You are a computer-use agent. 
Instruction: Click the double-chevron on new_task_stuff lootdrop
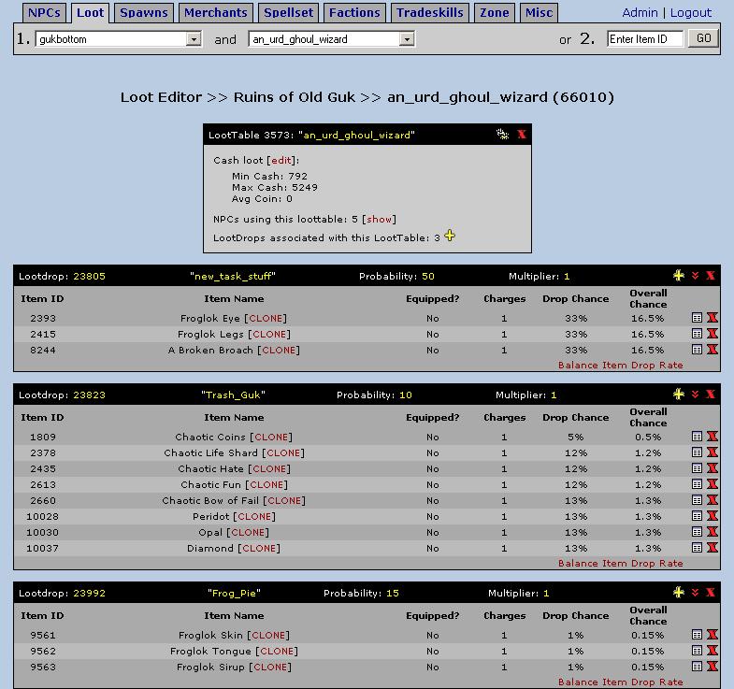tap(695, 276)
